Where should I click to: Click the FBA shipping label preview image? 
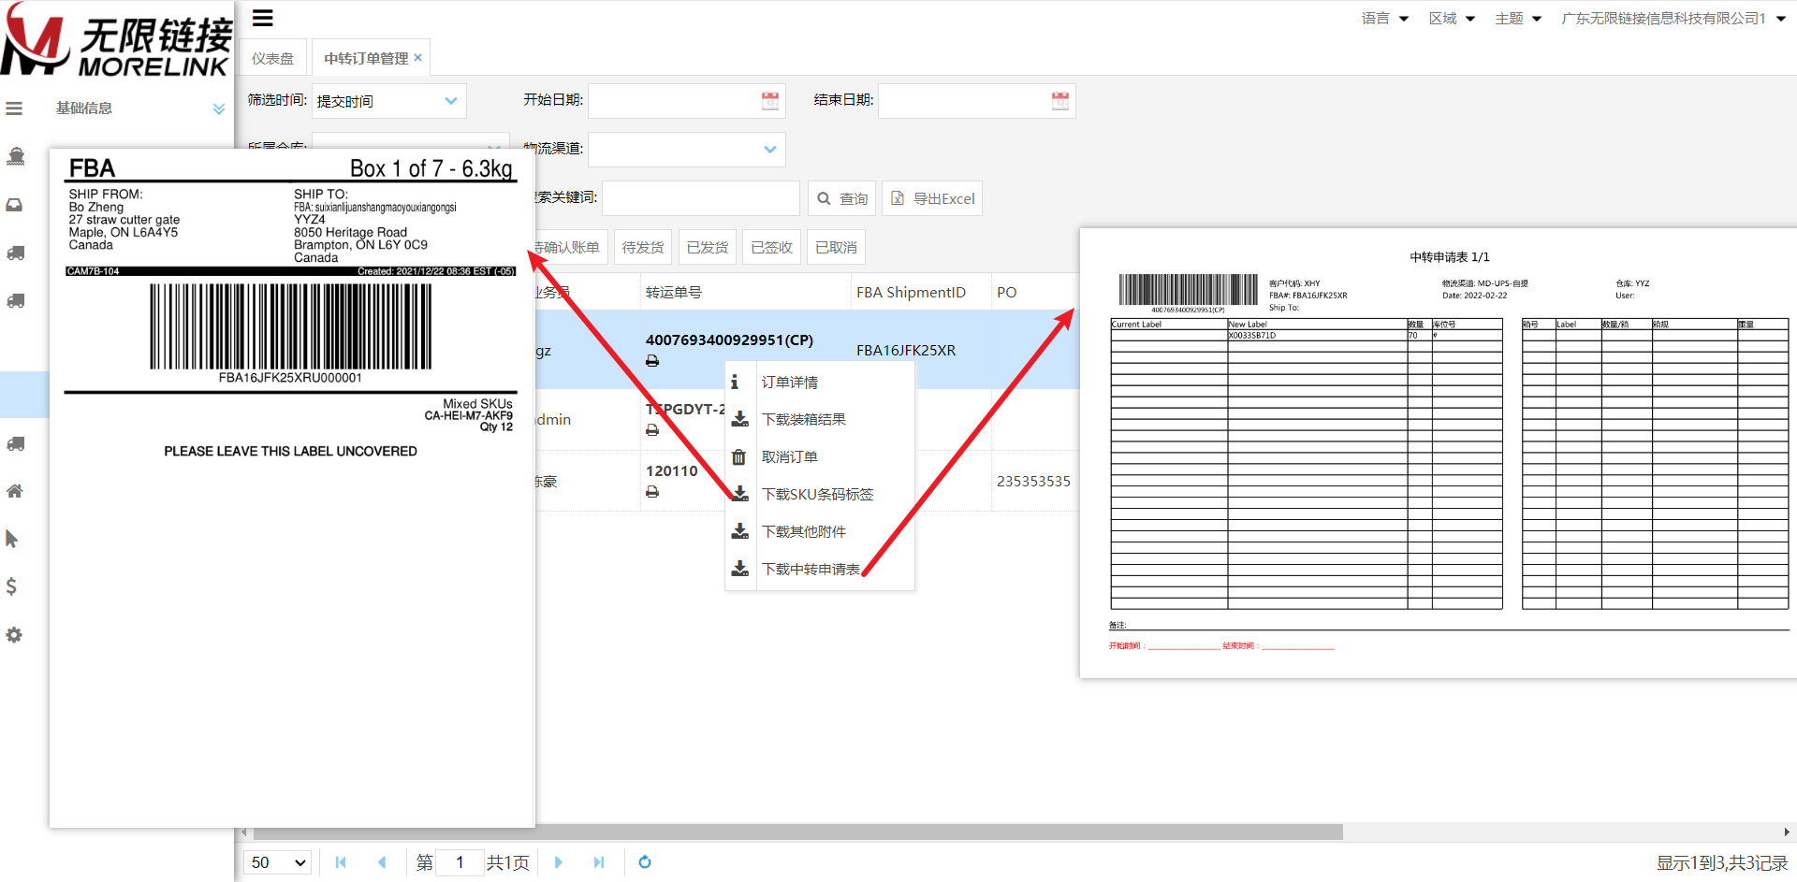click(x=292, y=488)
